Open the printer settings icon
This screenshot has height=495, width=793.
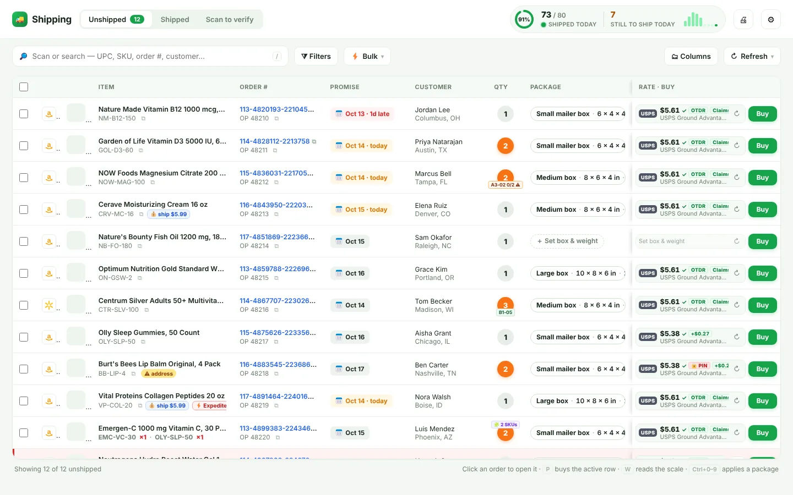(743, 20)
